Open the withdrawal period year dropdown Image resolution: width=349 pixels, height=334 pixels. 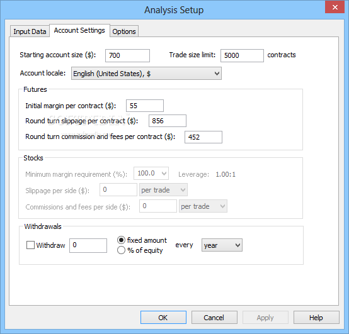tap(222, 245)
